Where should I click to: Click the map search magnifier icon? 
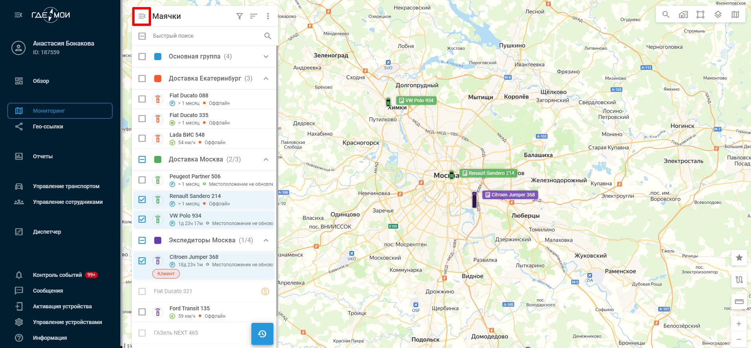[666, 15]
